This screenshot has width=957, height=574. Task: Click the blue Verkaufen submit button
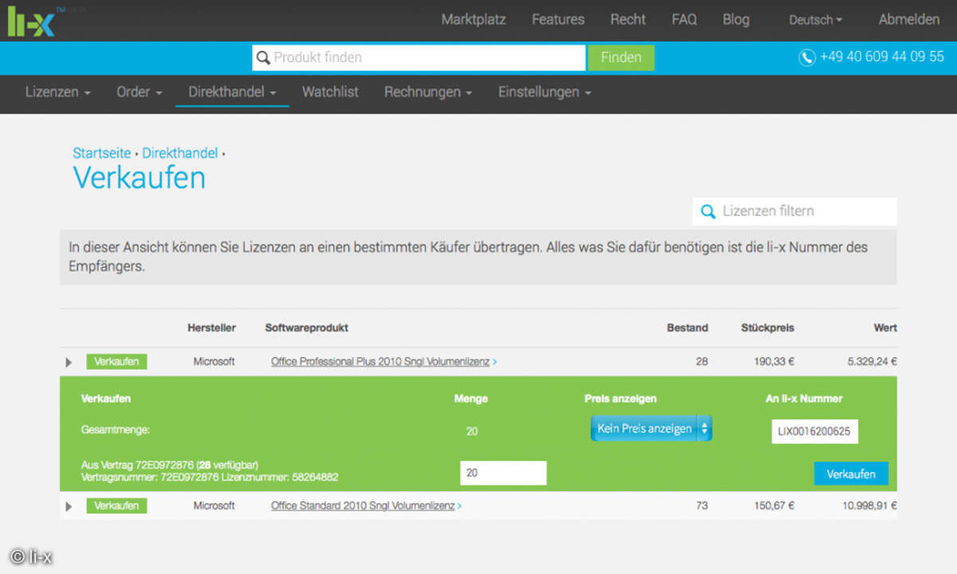coord(851,474)
